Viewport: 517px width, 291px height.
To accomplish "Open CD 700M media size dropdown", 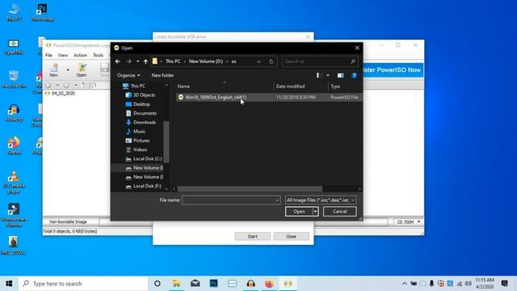I will pos(408,222).
